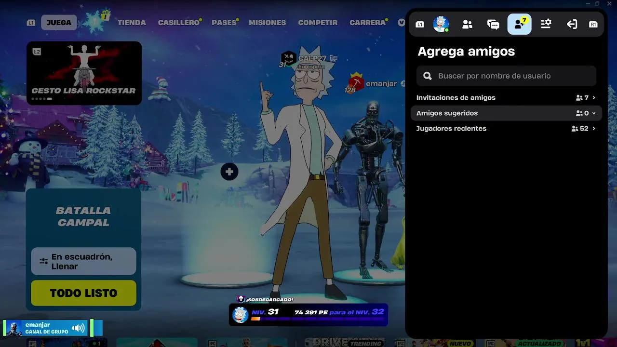The image size is (617, 347).
Task: Click the CALP27 player name
Action: click(312, 58)
